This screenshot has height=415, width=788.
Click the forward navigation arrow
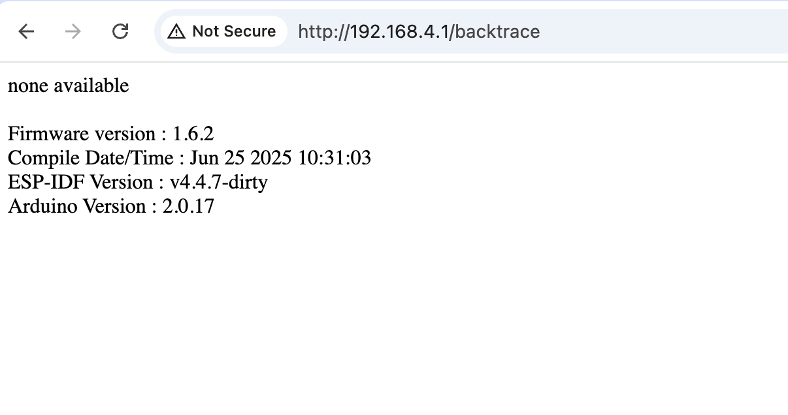[x=73, y=31]
